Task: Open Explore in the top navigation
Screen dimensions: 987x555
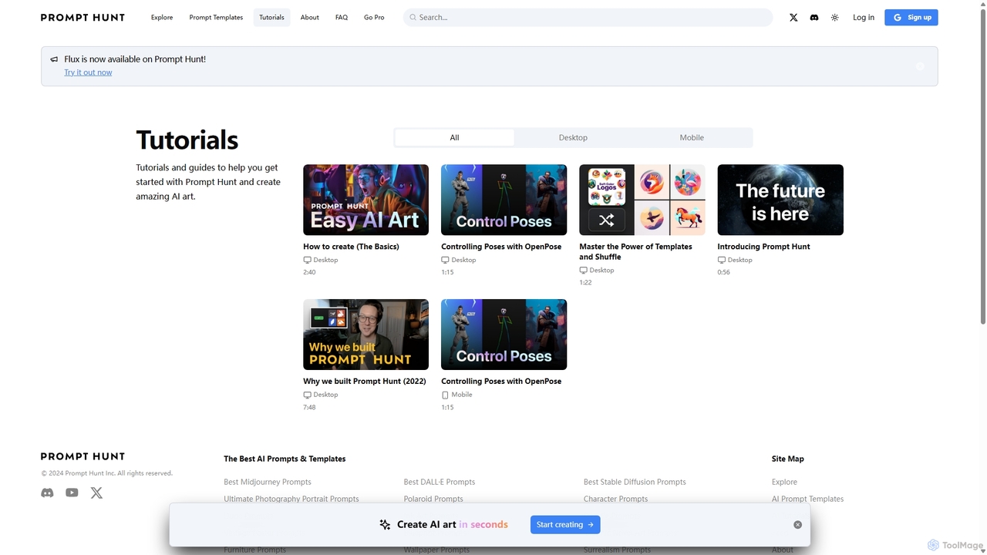Action: [x=162, y=17]
